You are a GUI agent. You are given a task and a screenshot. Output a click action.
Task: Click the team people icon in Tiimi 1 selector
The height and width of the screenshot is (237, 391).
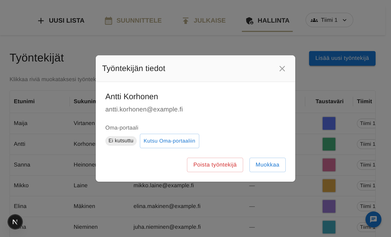(x=314, y=20)
